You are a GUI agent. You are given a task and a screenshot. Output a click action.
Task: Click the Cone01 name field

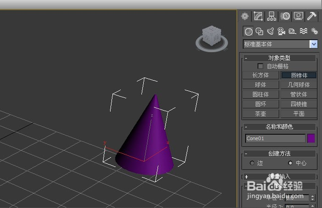pyautogui.click(x=275, y=138)
